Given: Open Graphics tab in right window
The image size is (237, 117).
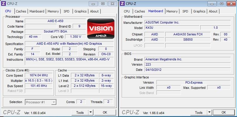Looking at the screenshot, I should 199,11.
